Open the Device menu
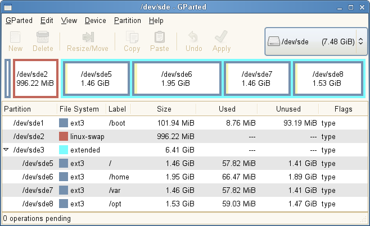Screen dimensions: 370x226 96,21
